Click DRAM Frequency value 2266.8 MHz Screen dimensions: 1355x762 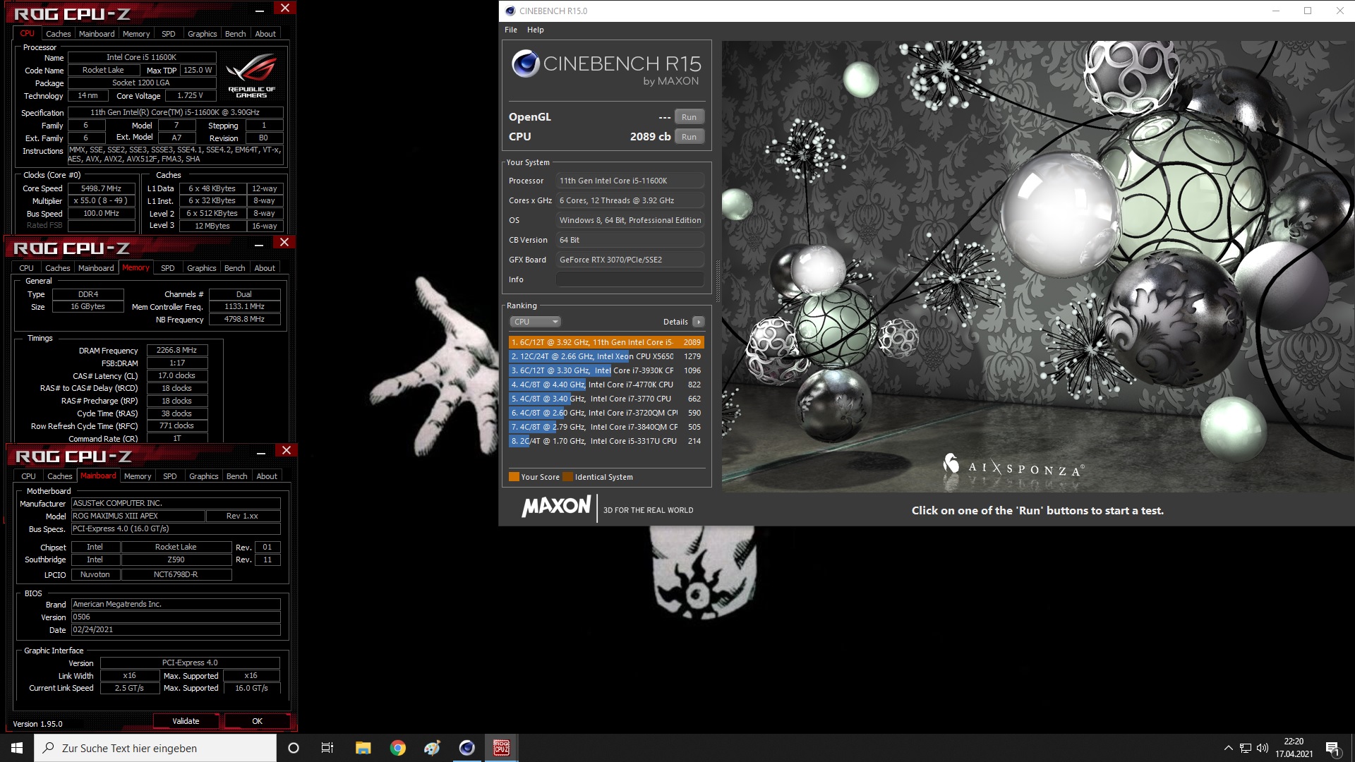coord(176,350)
